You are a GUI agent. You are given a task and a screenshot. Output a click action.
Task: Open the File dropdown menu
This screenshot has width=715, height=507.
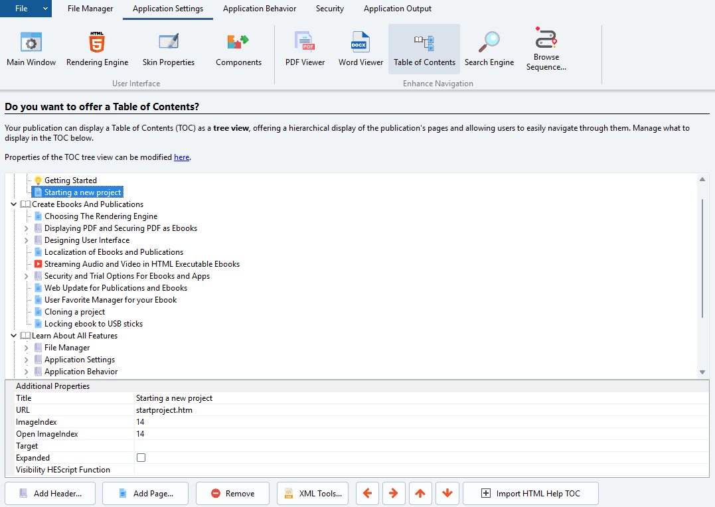26,9
